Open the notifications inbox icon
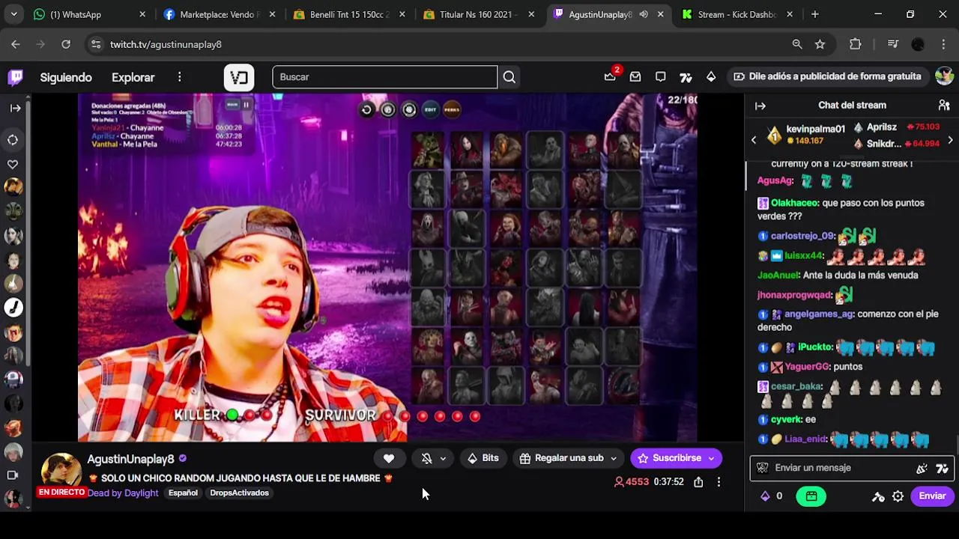Viewport: 959px width, 539px height. pos(635,76)
